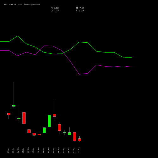
Task: Select the red candlestick above 29 Apr
Action: pyautogui.click(x=9, y=114)
